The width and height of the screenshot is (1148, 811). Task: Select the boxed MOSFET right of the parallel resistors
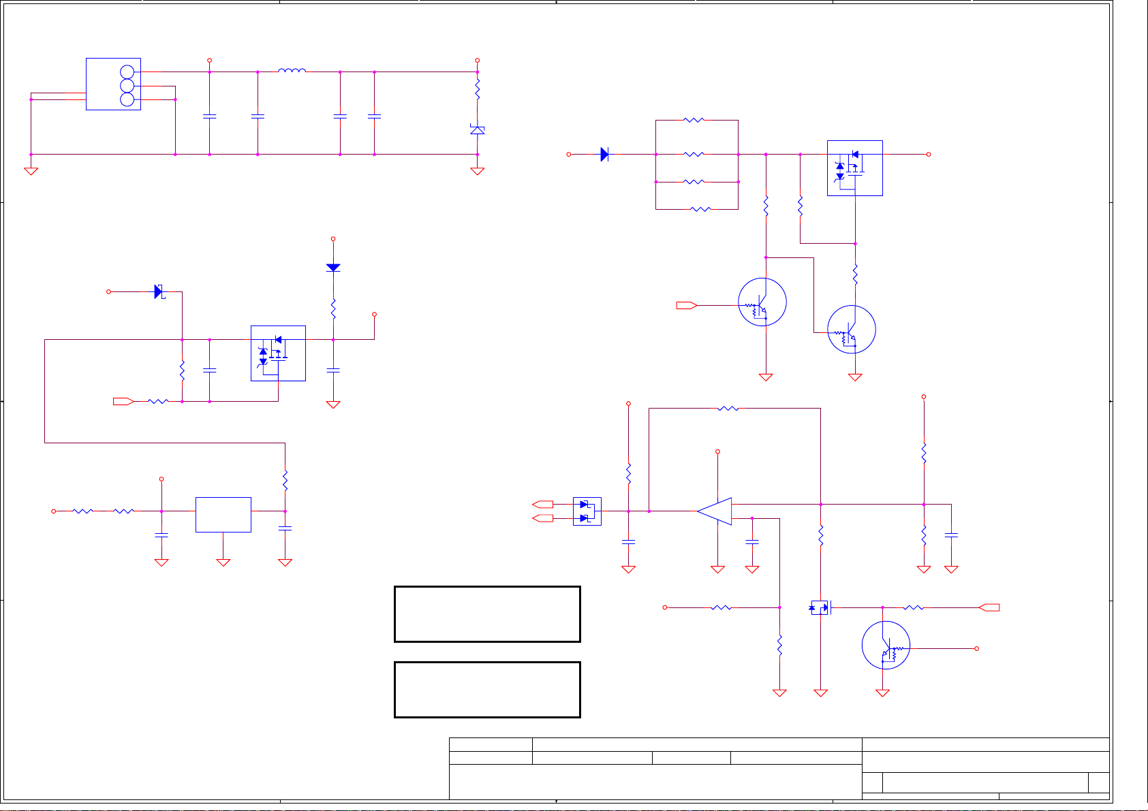[x=855, y=168]
